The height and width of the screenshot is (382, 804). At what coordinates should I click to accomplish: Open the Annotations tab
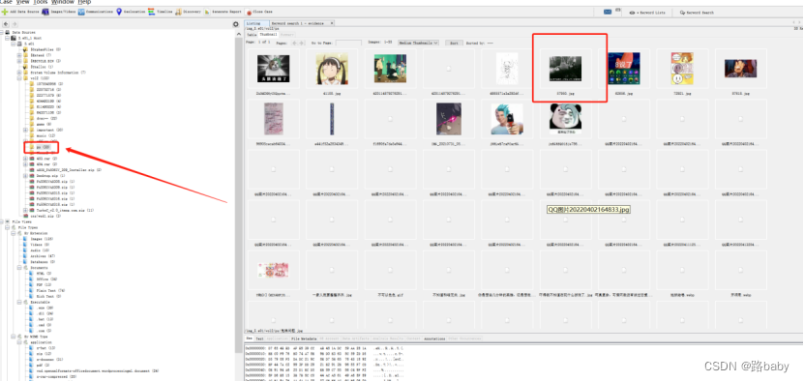click(x=434, y=338)
